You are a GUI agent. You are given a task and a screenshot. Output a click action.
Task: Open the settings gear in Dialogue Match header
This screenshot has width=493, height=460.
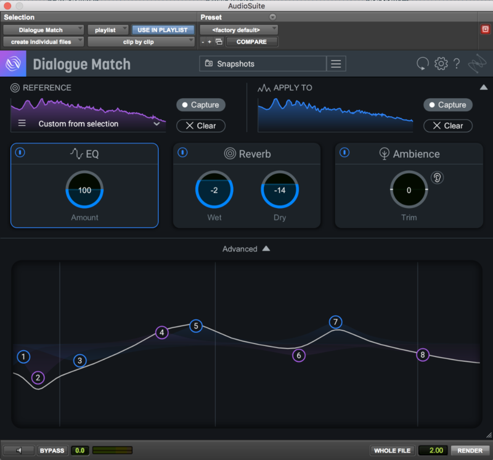[x=441, y=64]
